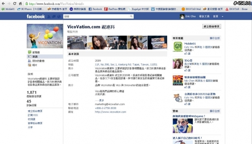
Task: Open the Facebook bookmark in the bookmarks bar
Action: 95,9
